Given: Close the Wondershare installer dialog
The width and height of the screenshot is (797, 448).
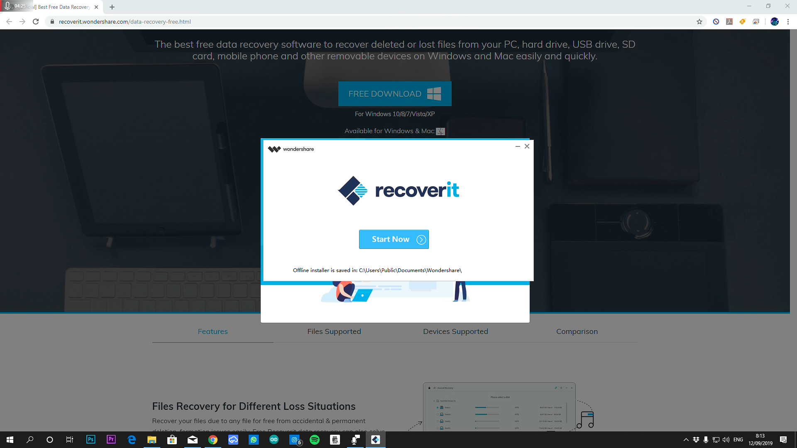Looking at the screenshot, I should 527,146.
